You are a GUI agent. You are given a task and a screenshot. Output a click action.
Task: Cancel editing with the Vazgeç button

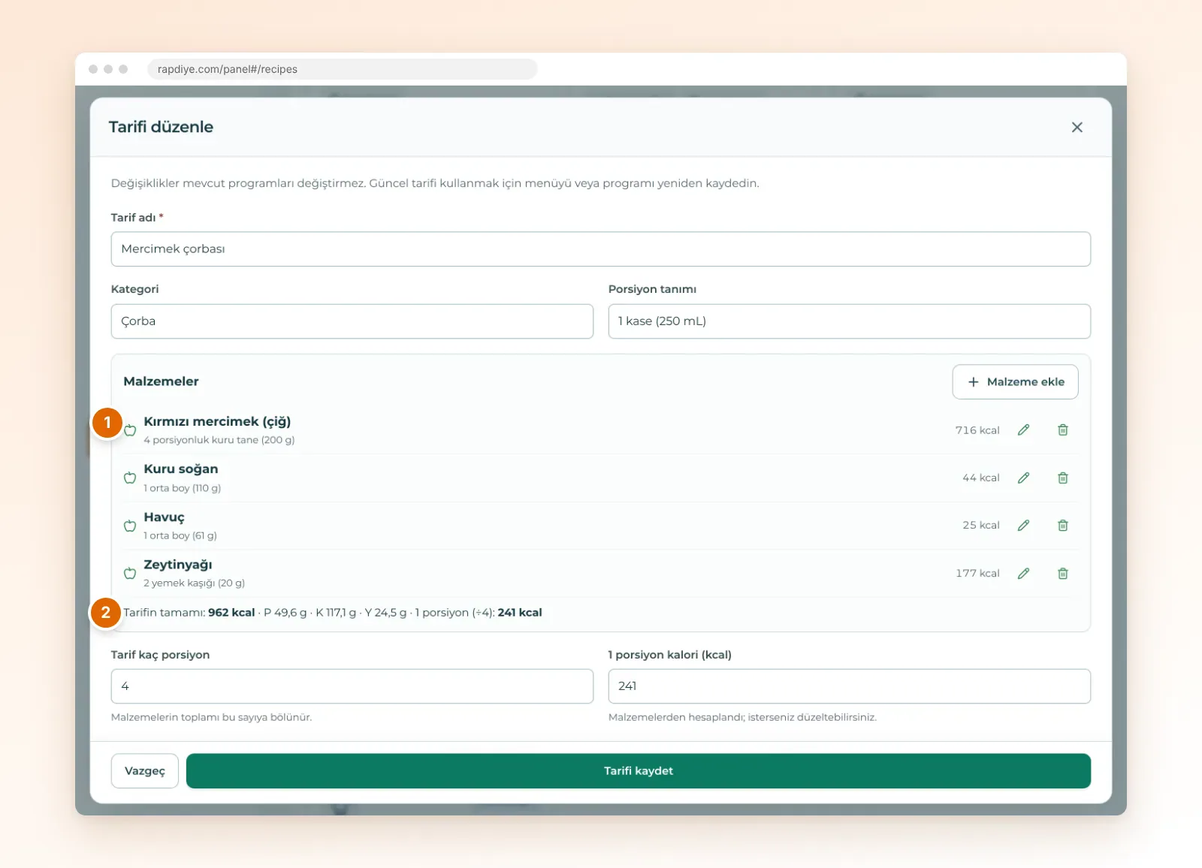pyautogui.click(x=145, y=771)
